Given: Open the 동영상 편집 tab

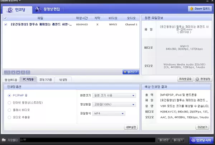Looking at the screenshot, I should tap(47, 9).
